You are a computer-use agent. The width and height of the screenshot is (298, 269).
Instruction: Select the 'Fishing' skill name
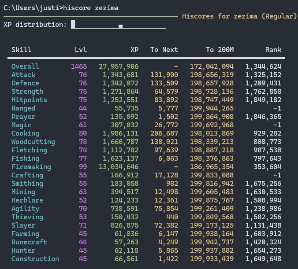coord(25,158)
